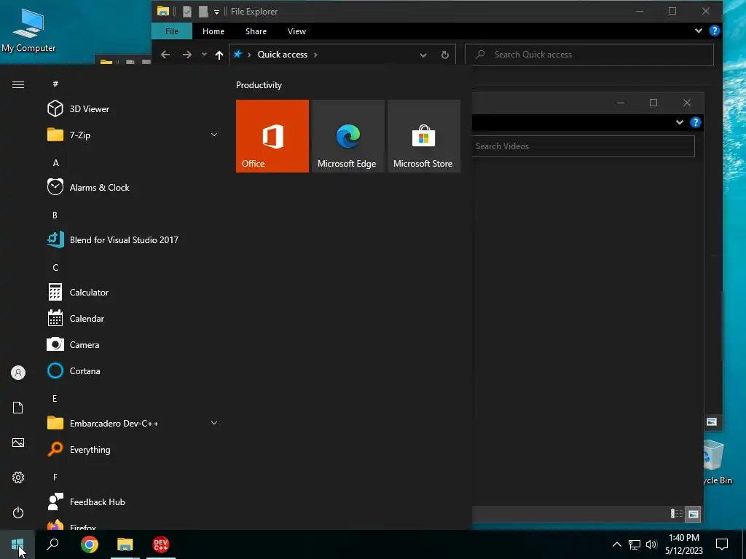746x559 pixels.
Task: Open the View ribbon tab
Action: coord(297,31)
